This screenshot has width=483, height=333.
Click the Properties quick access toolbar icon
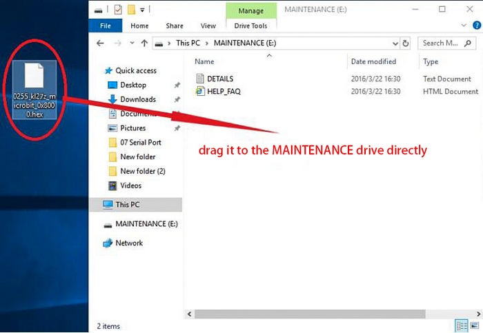coord(118,10)
